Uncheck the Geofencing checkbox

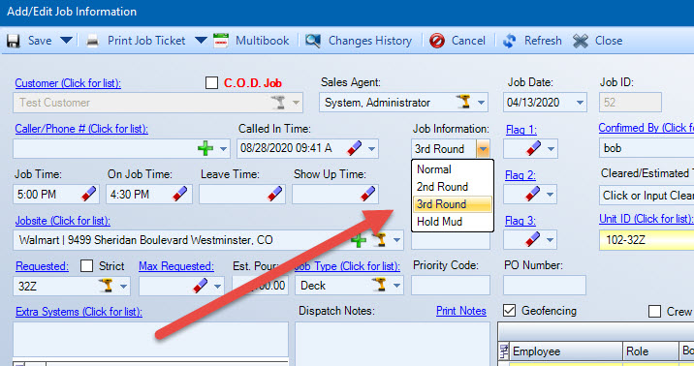[510, 311]
